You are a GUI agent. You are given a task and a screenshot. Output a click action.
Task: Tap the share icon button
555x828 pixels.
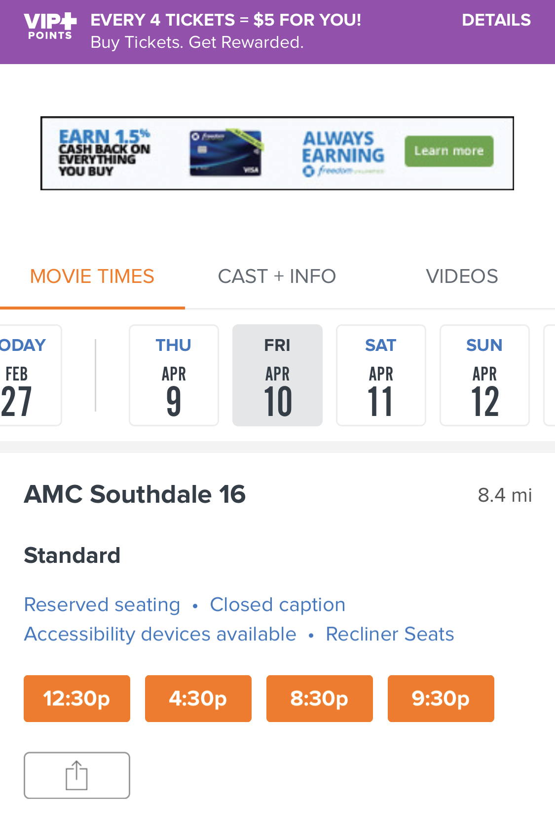[x=76, y=775]
